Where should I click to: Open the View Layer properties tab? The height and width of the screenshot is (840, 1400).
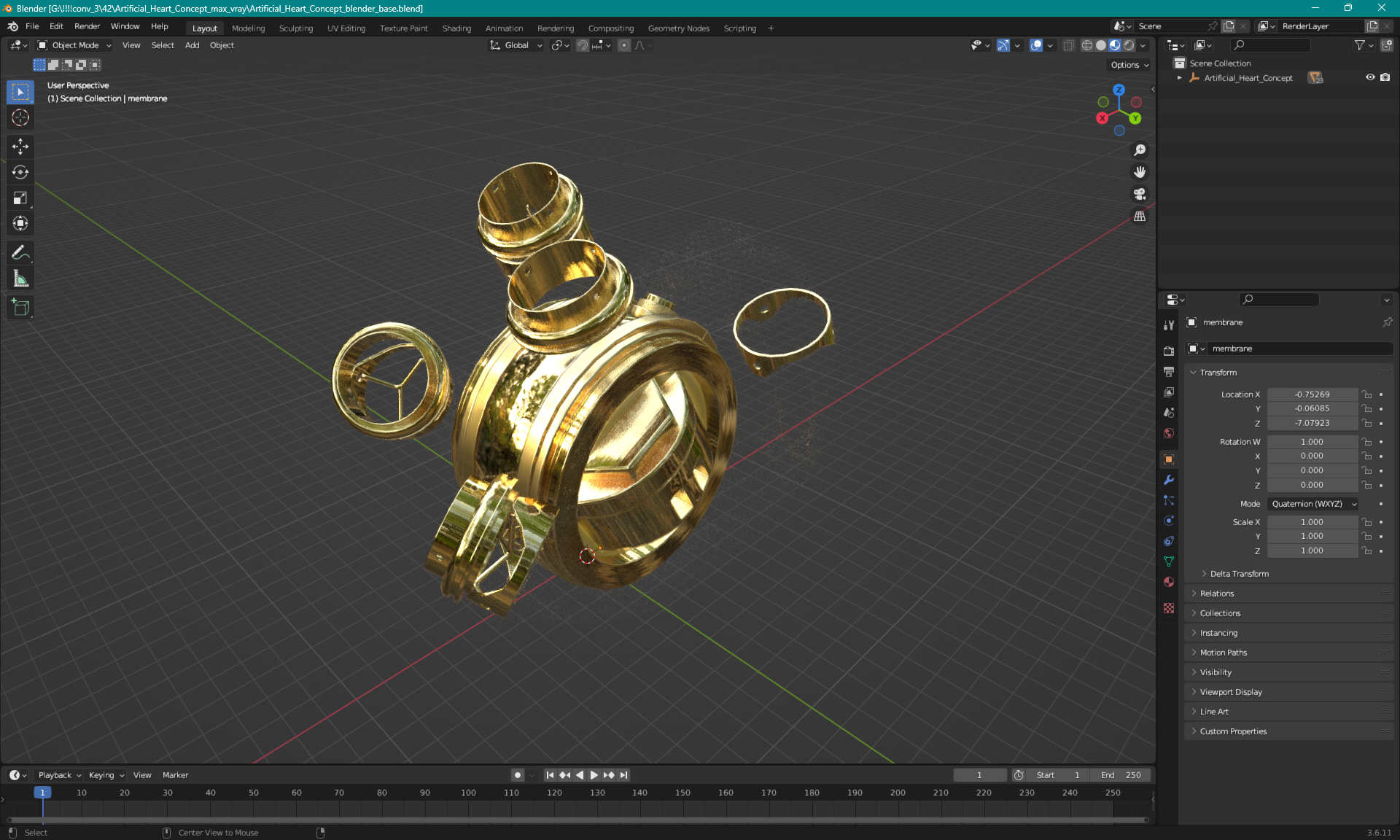[x=1169, y=392]
